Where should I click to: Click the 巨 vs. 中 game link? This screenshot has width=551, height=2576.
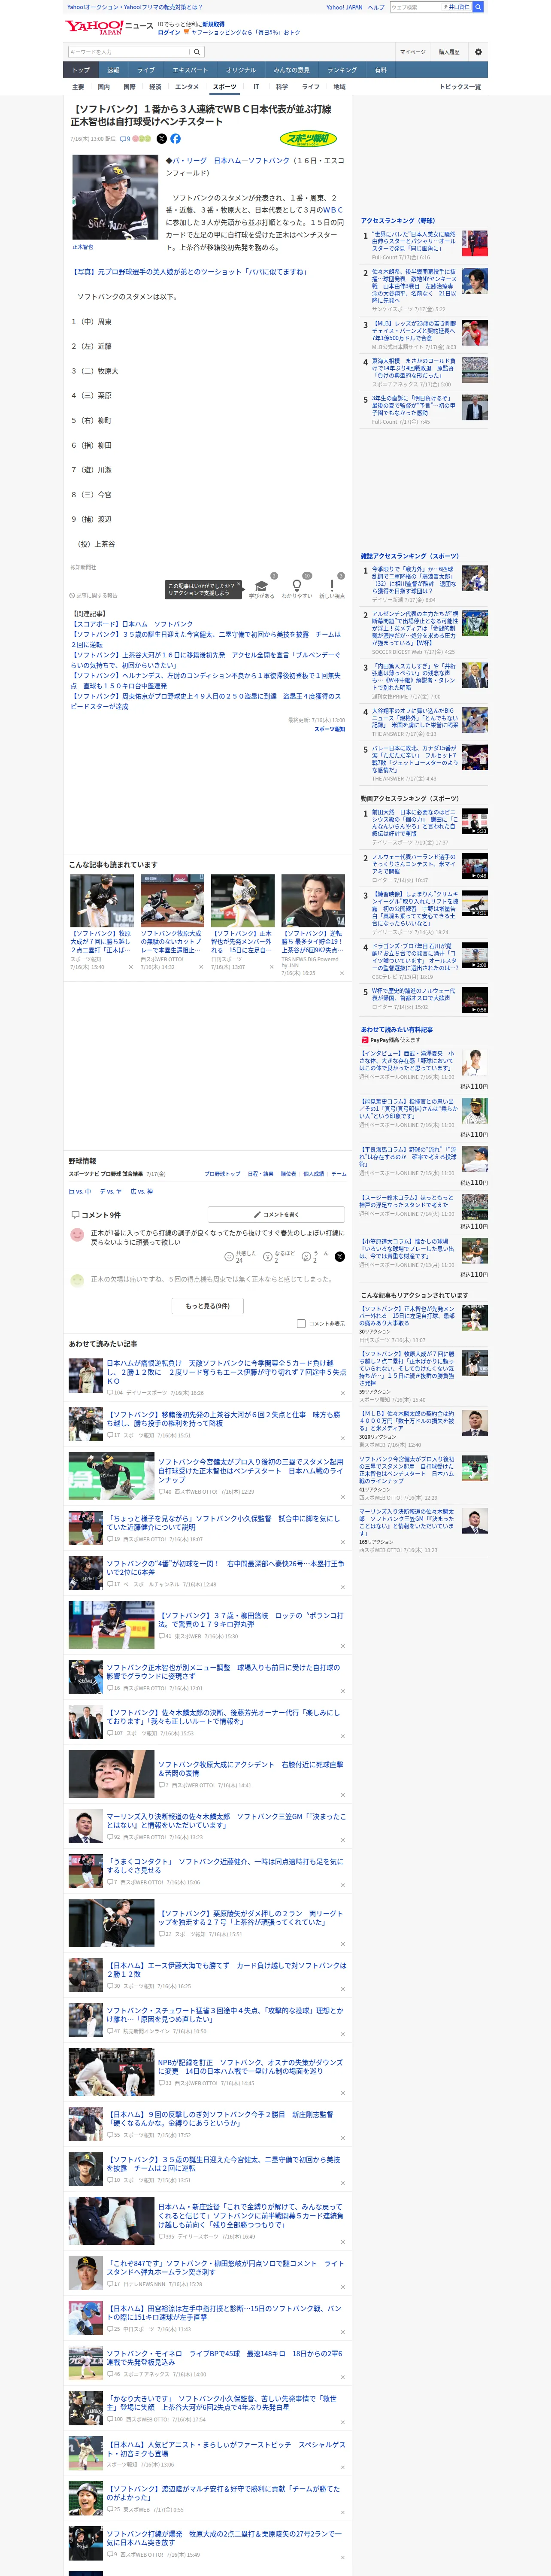tap(80, 1192)
